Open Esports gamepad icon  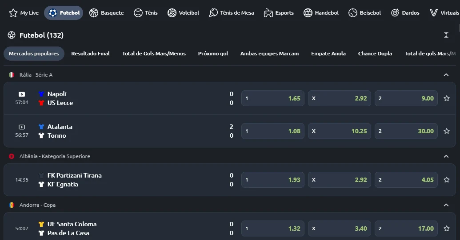(x=268, y=13)
